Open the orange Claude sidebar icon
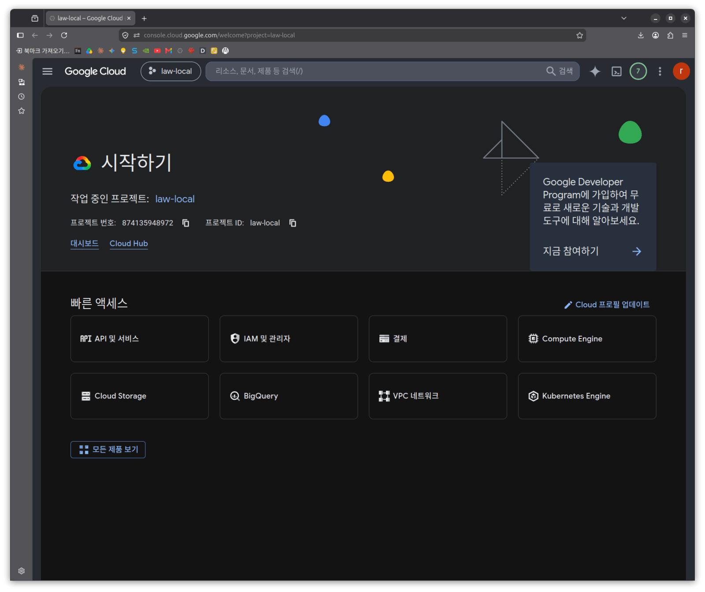The height and width of the screenshot is (592, 705). pyautogui.click(x=21, y=67)
